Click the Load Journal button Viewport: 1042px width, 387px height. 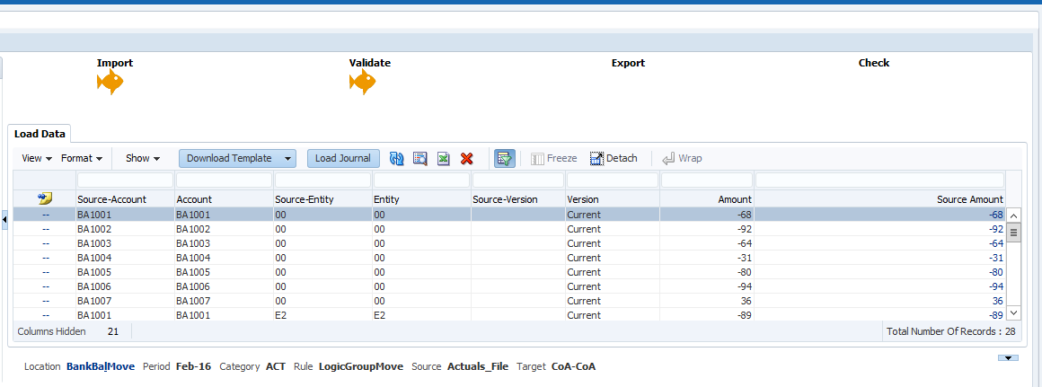click(343, 158)
